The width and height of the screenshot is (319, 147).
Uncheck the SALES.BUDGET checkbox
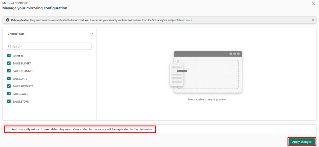(9, 63)
